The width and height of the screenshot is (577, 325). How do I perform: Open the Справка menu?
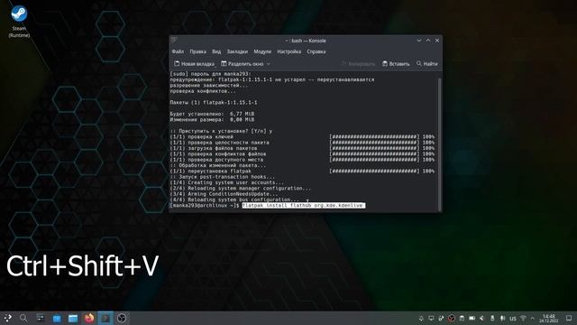pyautogui.click(x=316, y=51)
